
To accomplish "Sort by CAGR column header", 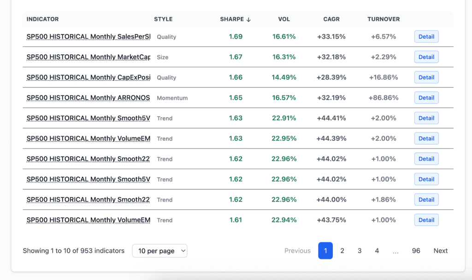I will pos(331,19).
